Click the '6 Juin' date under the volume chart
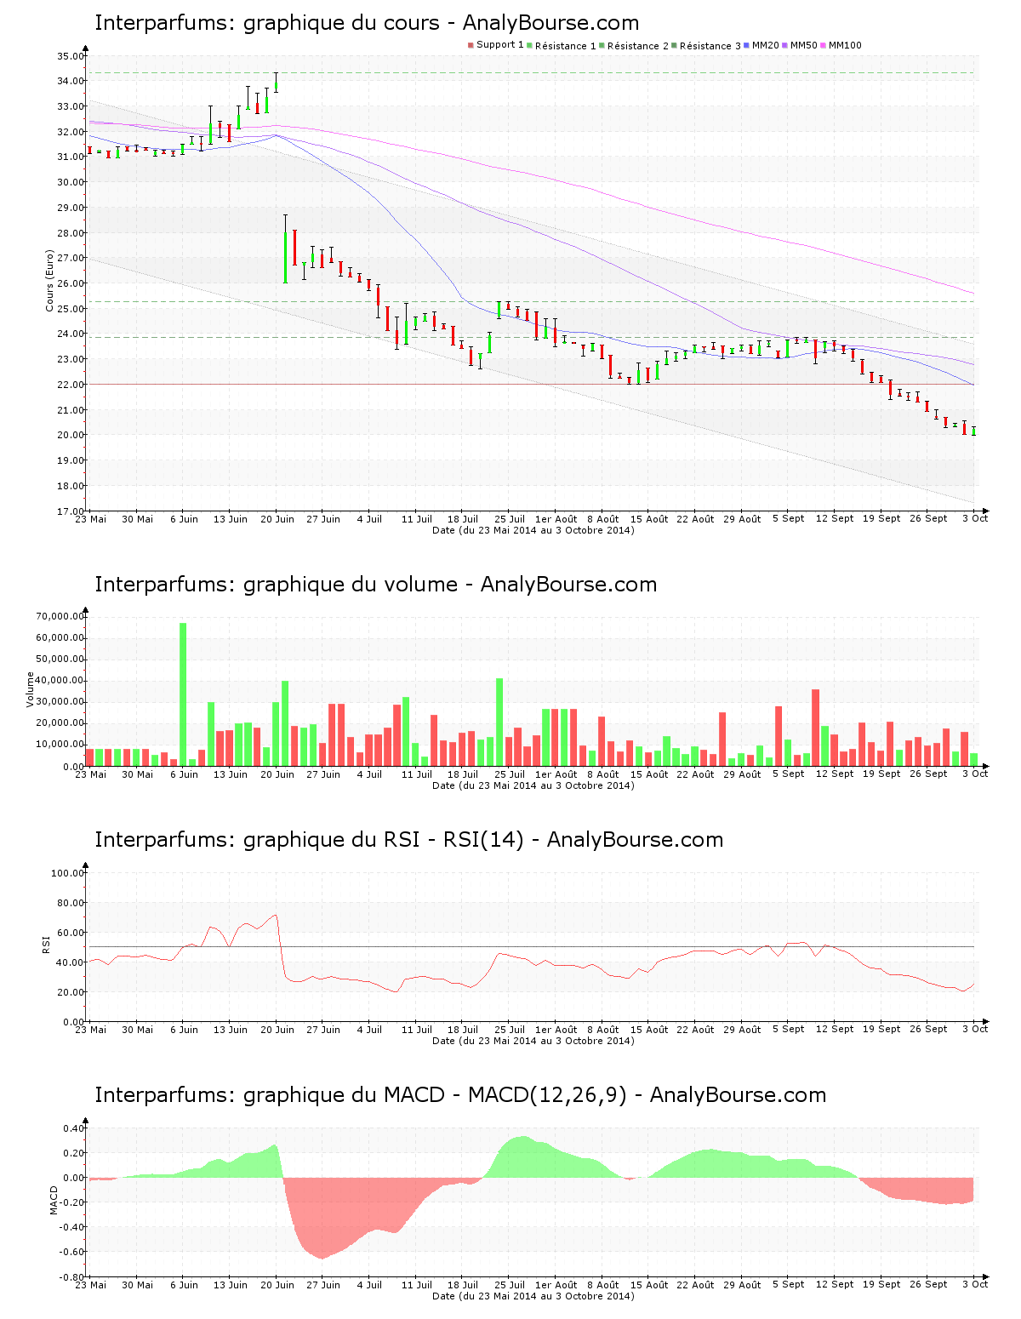 click(x=184, y=774)
